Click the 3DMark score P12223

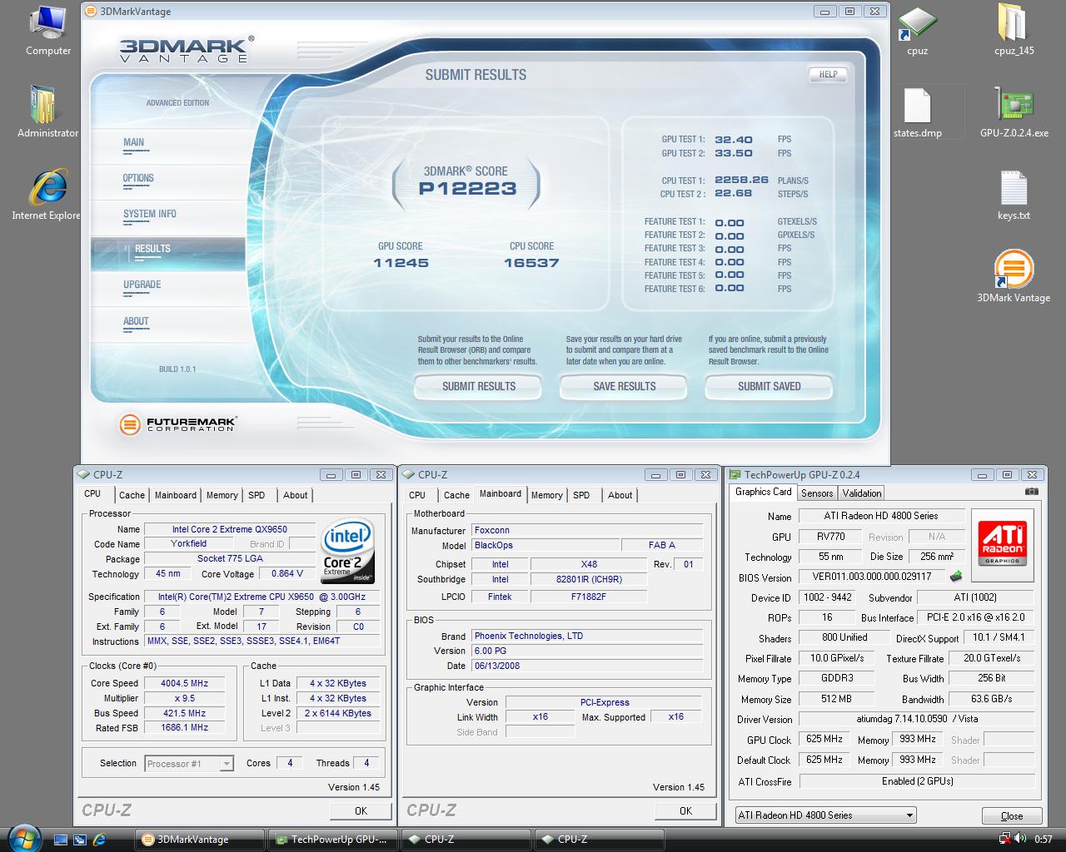click(467, 189)
